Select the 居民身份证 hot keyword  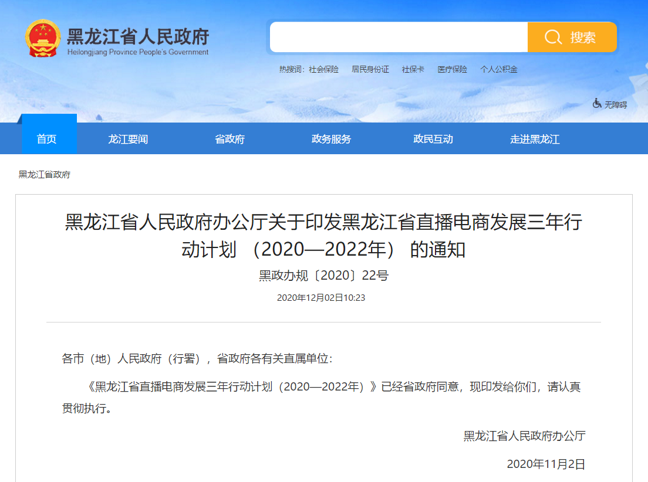coord(370,69)
